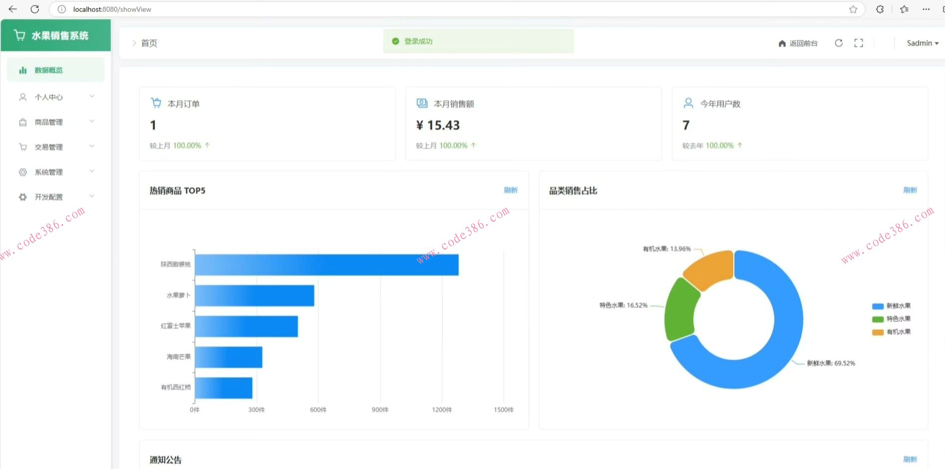
Task: Click the refresh icon in top header
Action: click(x=839, y=43)
